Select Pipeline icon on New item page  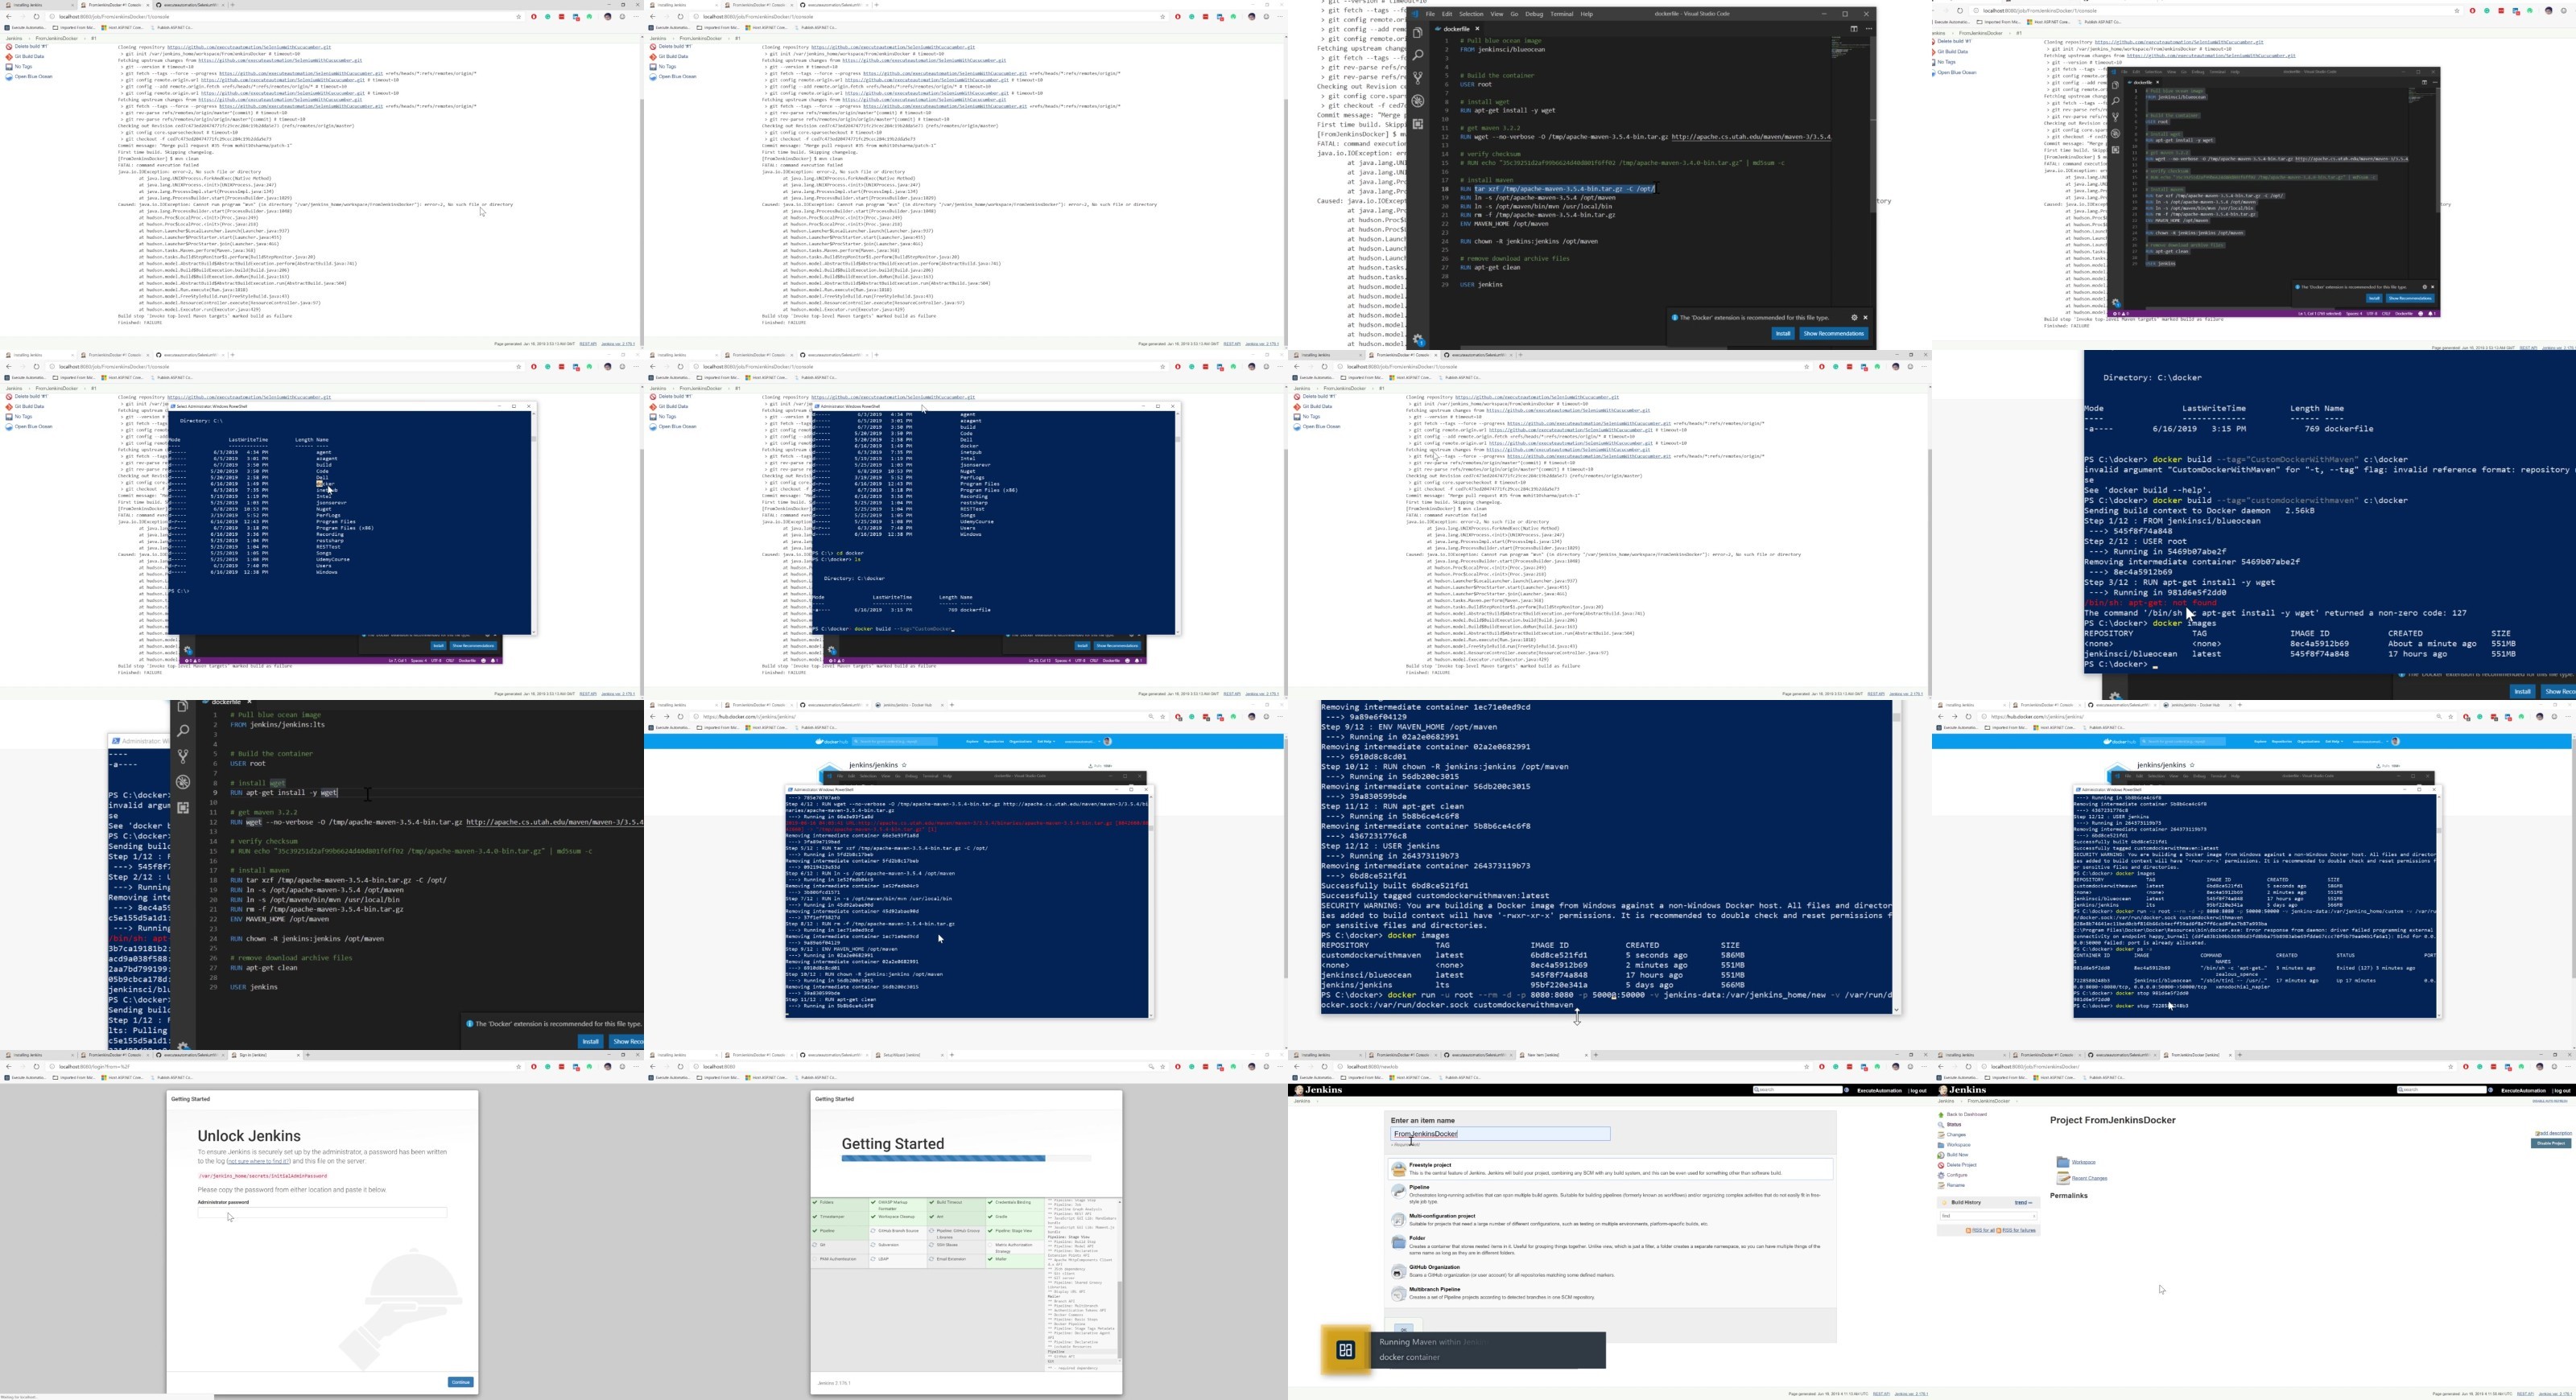(1398, 1191)
